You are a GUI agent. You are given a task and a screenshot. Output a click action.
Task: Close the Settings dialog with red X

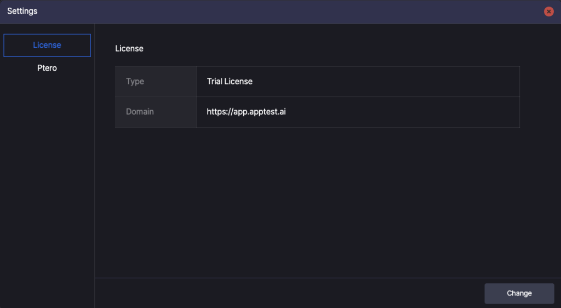tap(548, 12)
